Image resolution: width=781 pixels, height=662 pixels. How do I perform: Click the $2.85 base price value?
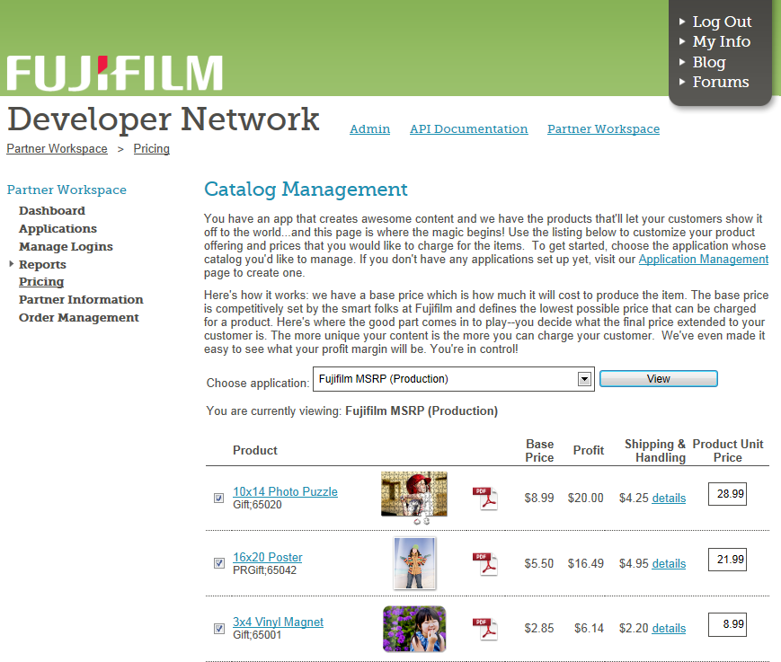539,629
